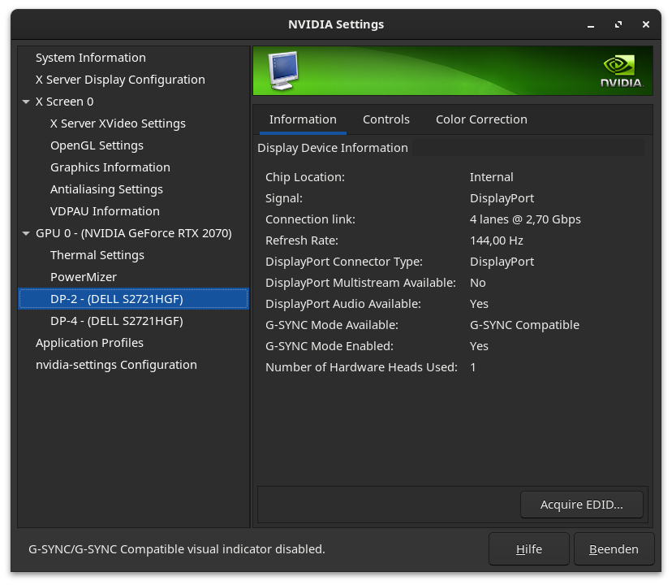Select DP-2 (DELL S2721HGF) display
The height and width of the screenshot is (585, 672).
[133, 299]
